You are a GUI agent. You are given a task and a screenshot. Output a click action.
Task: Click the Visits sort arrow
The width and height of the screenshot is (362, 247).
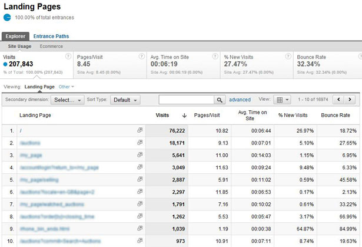[184, 116]
